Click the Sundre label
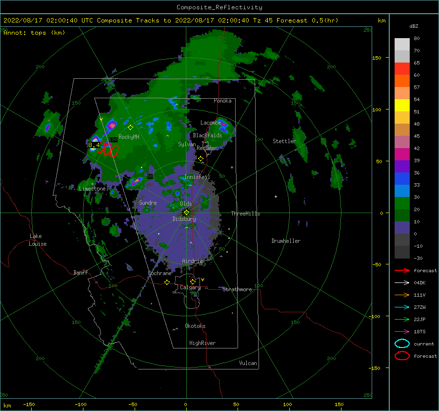This screenshot has width=439, height=411. click(148, 203)
